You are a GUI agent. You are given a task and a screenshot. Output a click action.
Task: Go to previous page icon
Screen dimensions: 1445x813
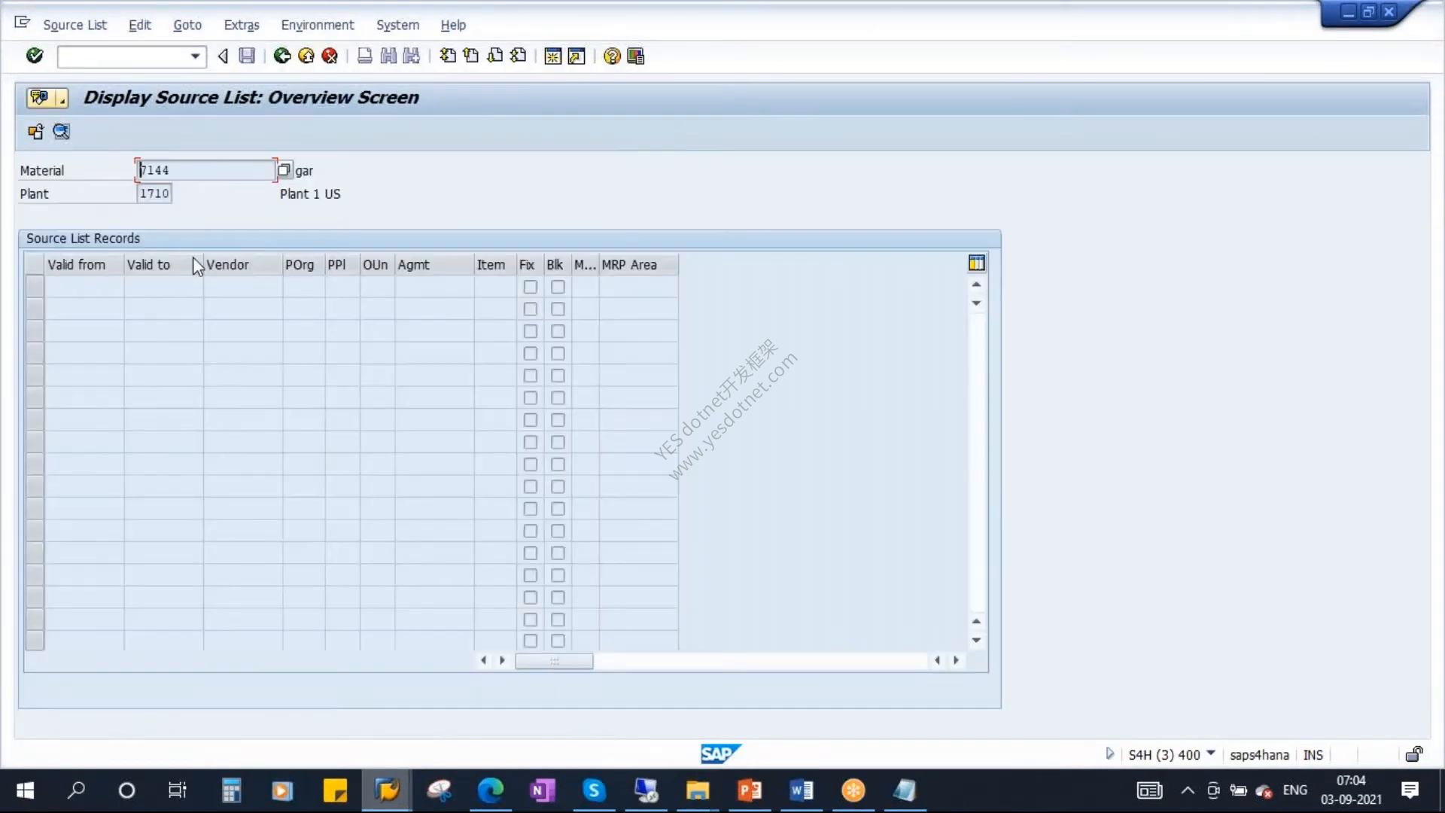click(471, 56)
